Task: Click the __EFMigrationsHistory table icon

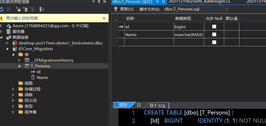Action: click(x=27, y=60)
